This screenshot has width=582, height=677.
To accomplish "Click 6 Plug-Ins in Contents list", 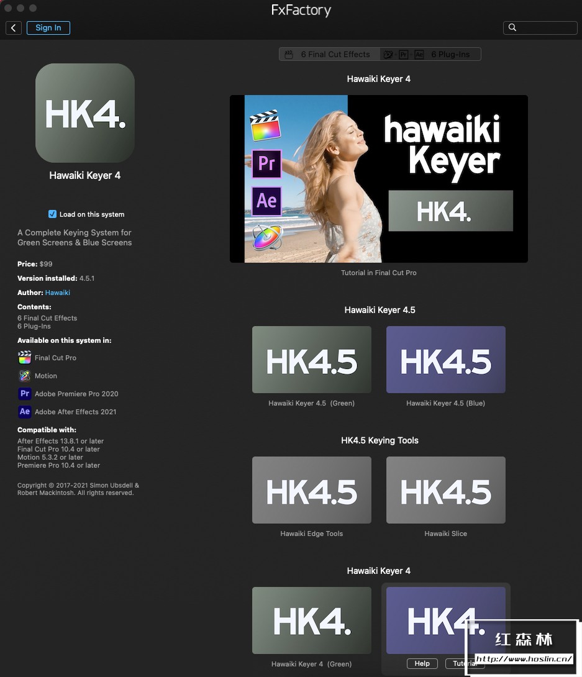I will click(x=34, y=327).
